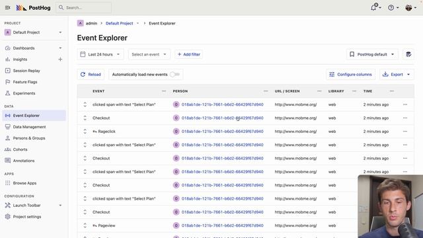This screenshot has height=238, width=423.
Task: Open Data Management
Action: point(29,127)
